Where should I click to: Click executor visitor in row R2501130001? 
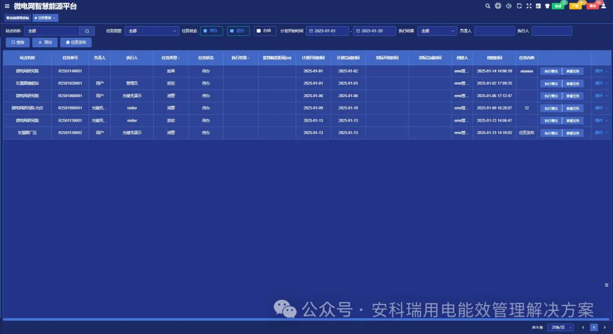(x=132, y=120)
